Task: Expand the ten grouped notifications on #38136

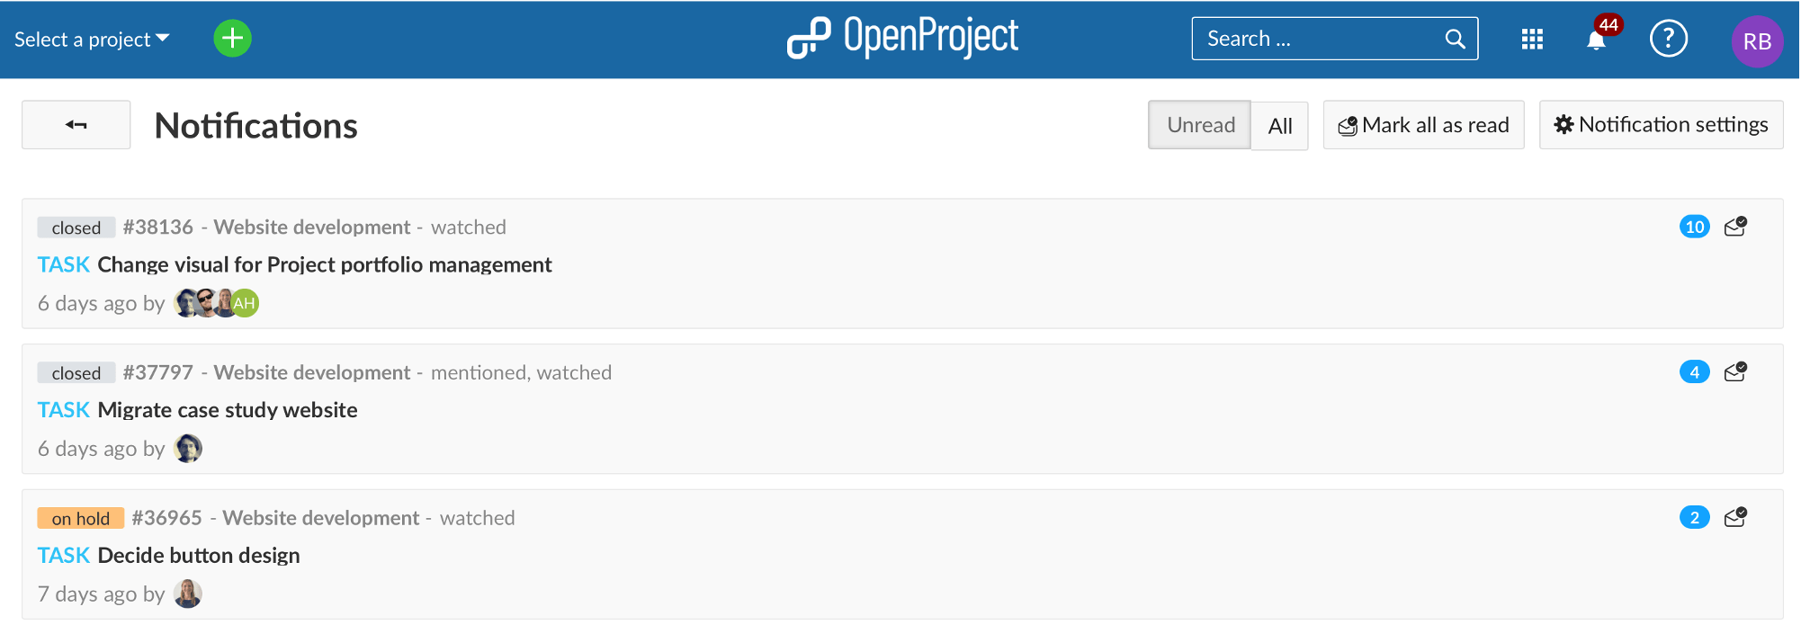Action: (x=1694, y=227)
